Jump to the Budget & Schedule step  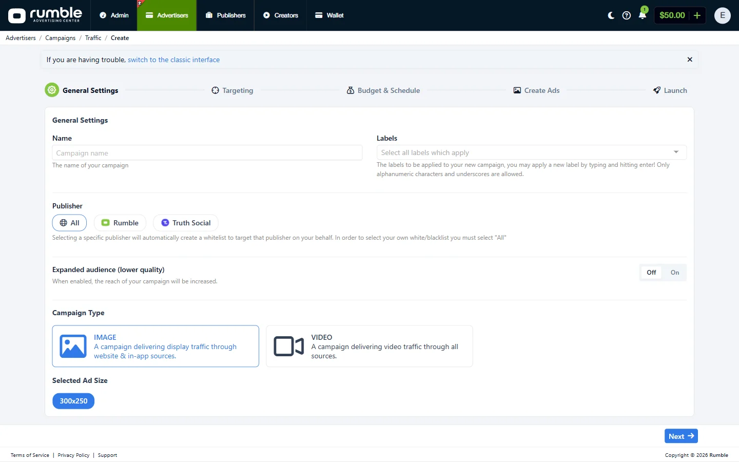(383, 90)
